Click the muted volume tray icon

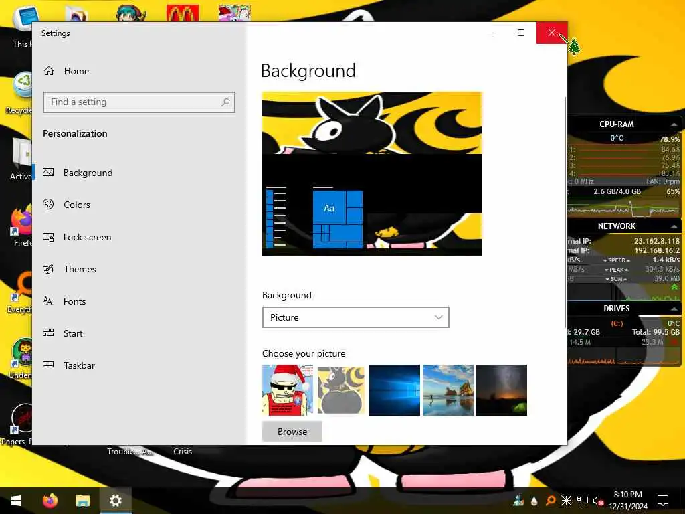(598, 501)
